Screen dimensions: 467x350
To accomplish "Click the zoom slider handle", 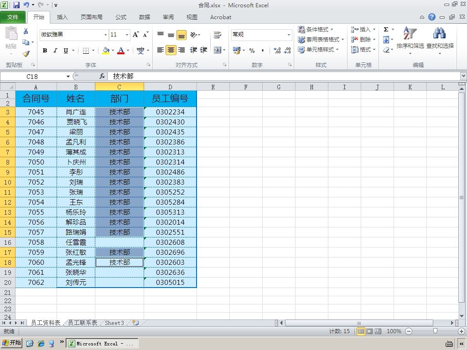I will pos(435,331).
